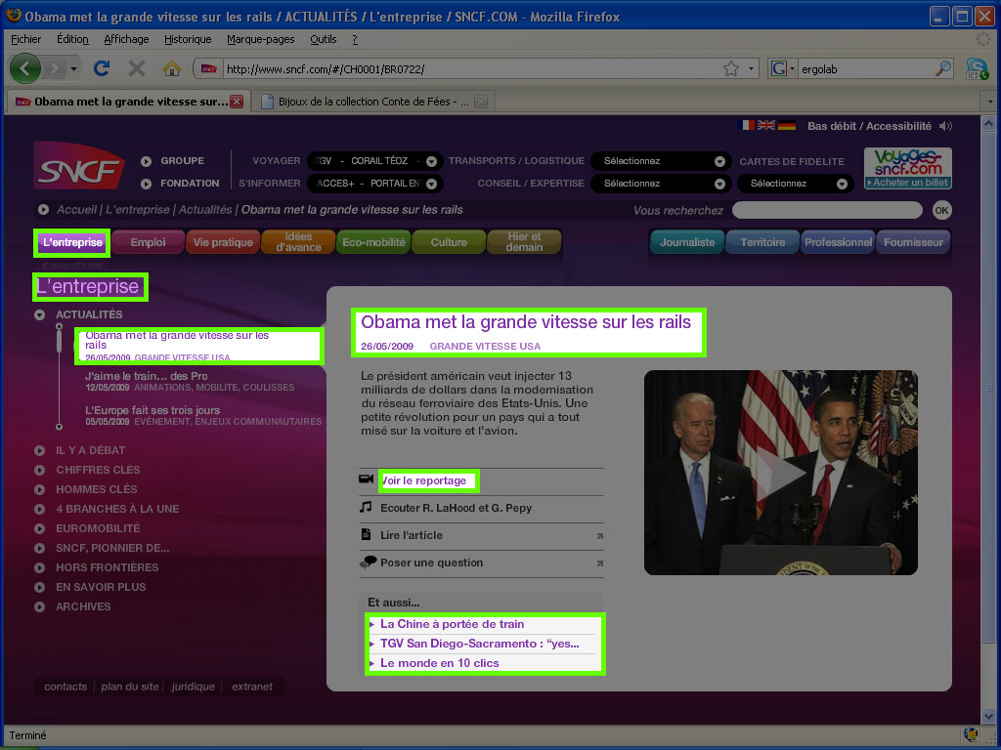This screenshot has width=1001, height=750.
Task: Switch to Bijoux de la collection tab
Action: 373,102
